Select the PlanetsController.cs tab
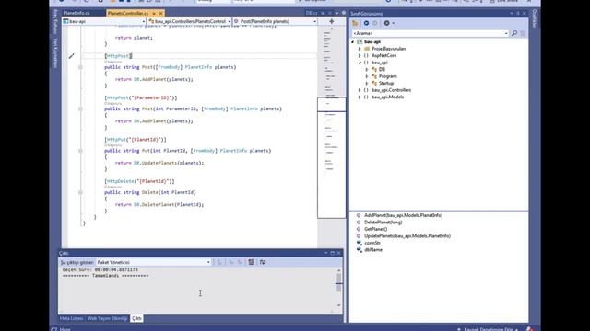Image resolution: width=590 pixels, height=331 pixels. (x=128, y=14)
